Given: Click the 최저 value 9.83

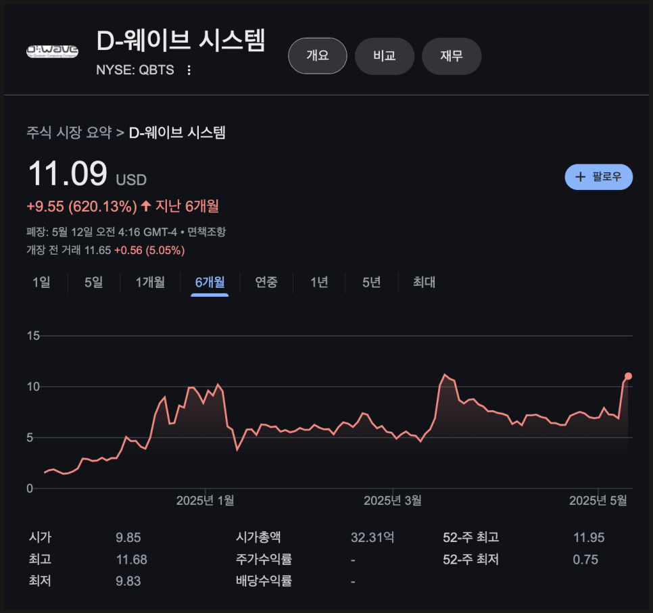Looking at the screenshot, I should tap(128, 581).
